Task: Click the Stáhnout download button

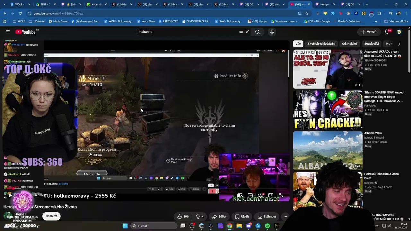Action: pos(267,217)
